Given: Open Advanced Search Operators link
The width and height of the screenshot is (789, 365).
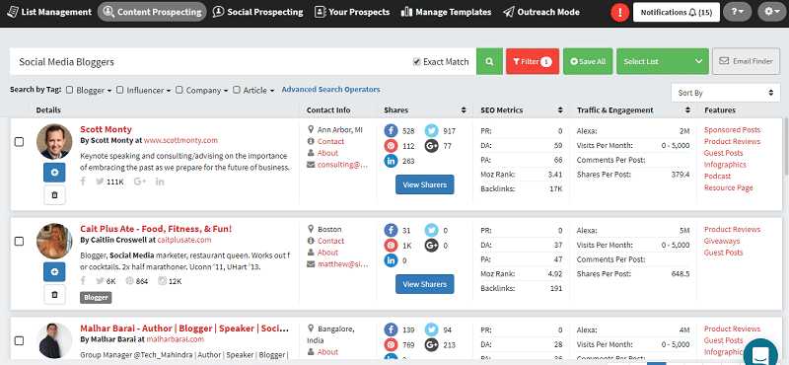Looking at the screenshot, I should [330, 89].
